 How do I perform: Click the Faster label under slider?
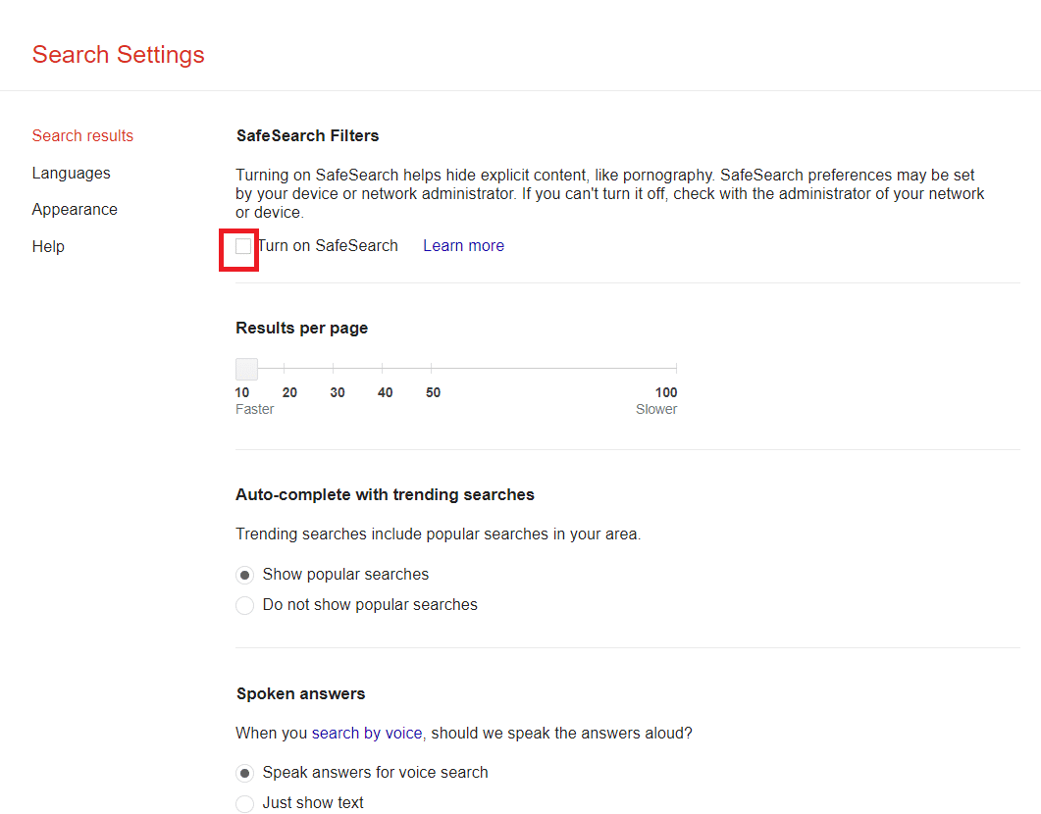click(254, 409)
